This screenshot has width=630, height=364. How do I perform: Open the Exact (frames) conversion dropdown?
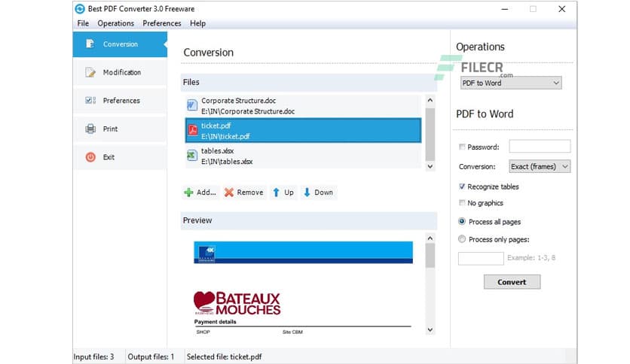tap(540, 166)
